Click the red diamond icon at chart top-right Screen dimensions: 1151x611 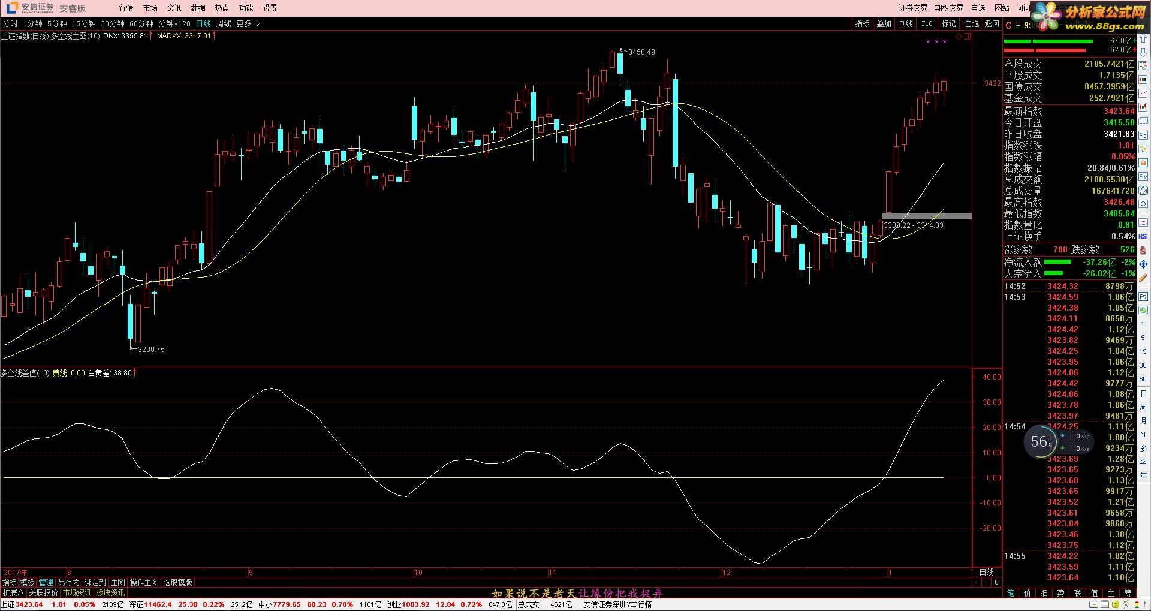click(959, 37)
